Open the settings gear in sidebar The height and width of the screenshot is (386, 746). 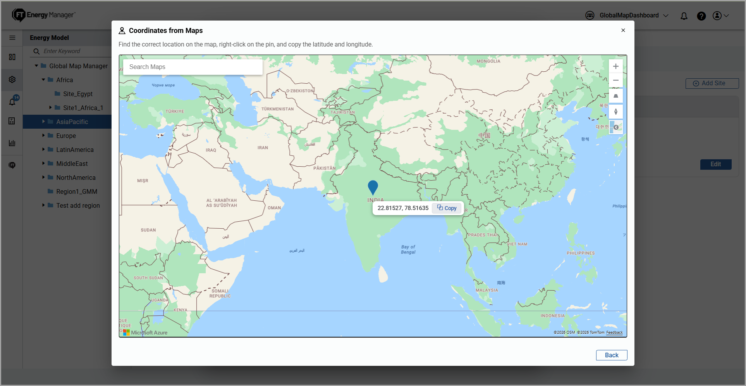[12, 79]
